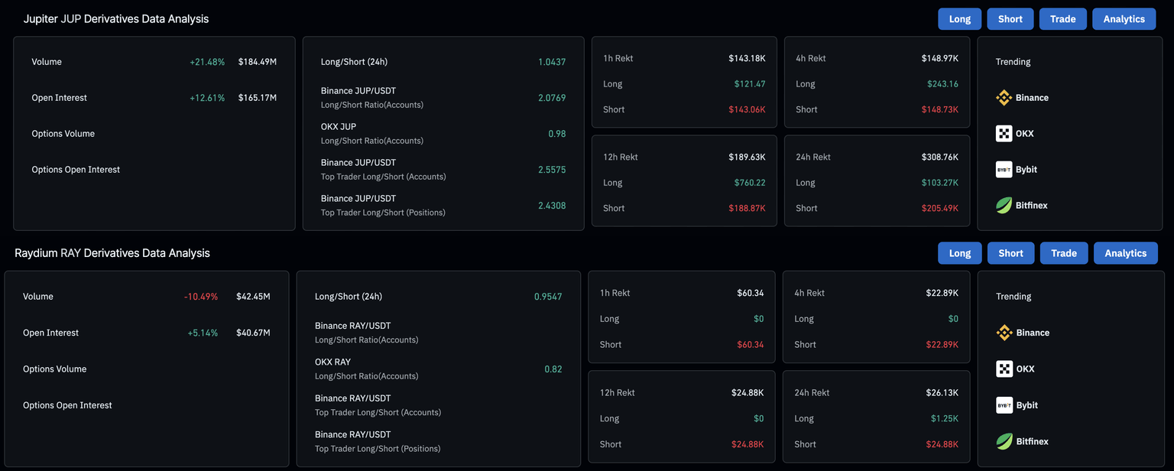
Task: Click the Jupiter 24h Rekt total value
Action: point(939,157)
